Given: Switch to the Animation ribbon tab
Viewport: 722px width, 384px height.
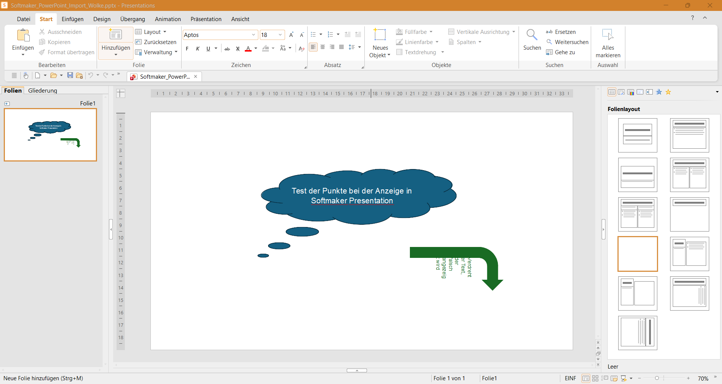Looking at the screenshot, I should pyautogui.click(x=168, y=19).
